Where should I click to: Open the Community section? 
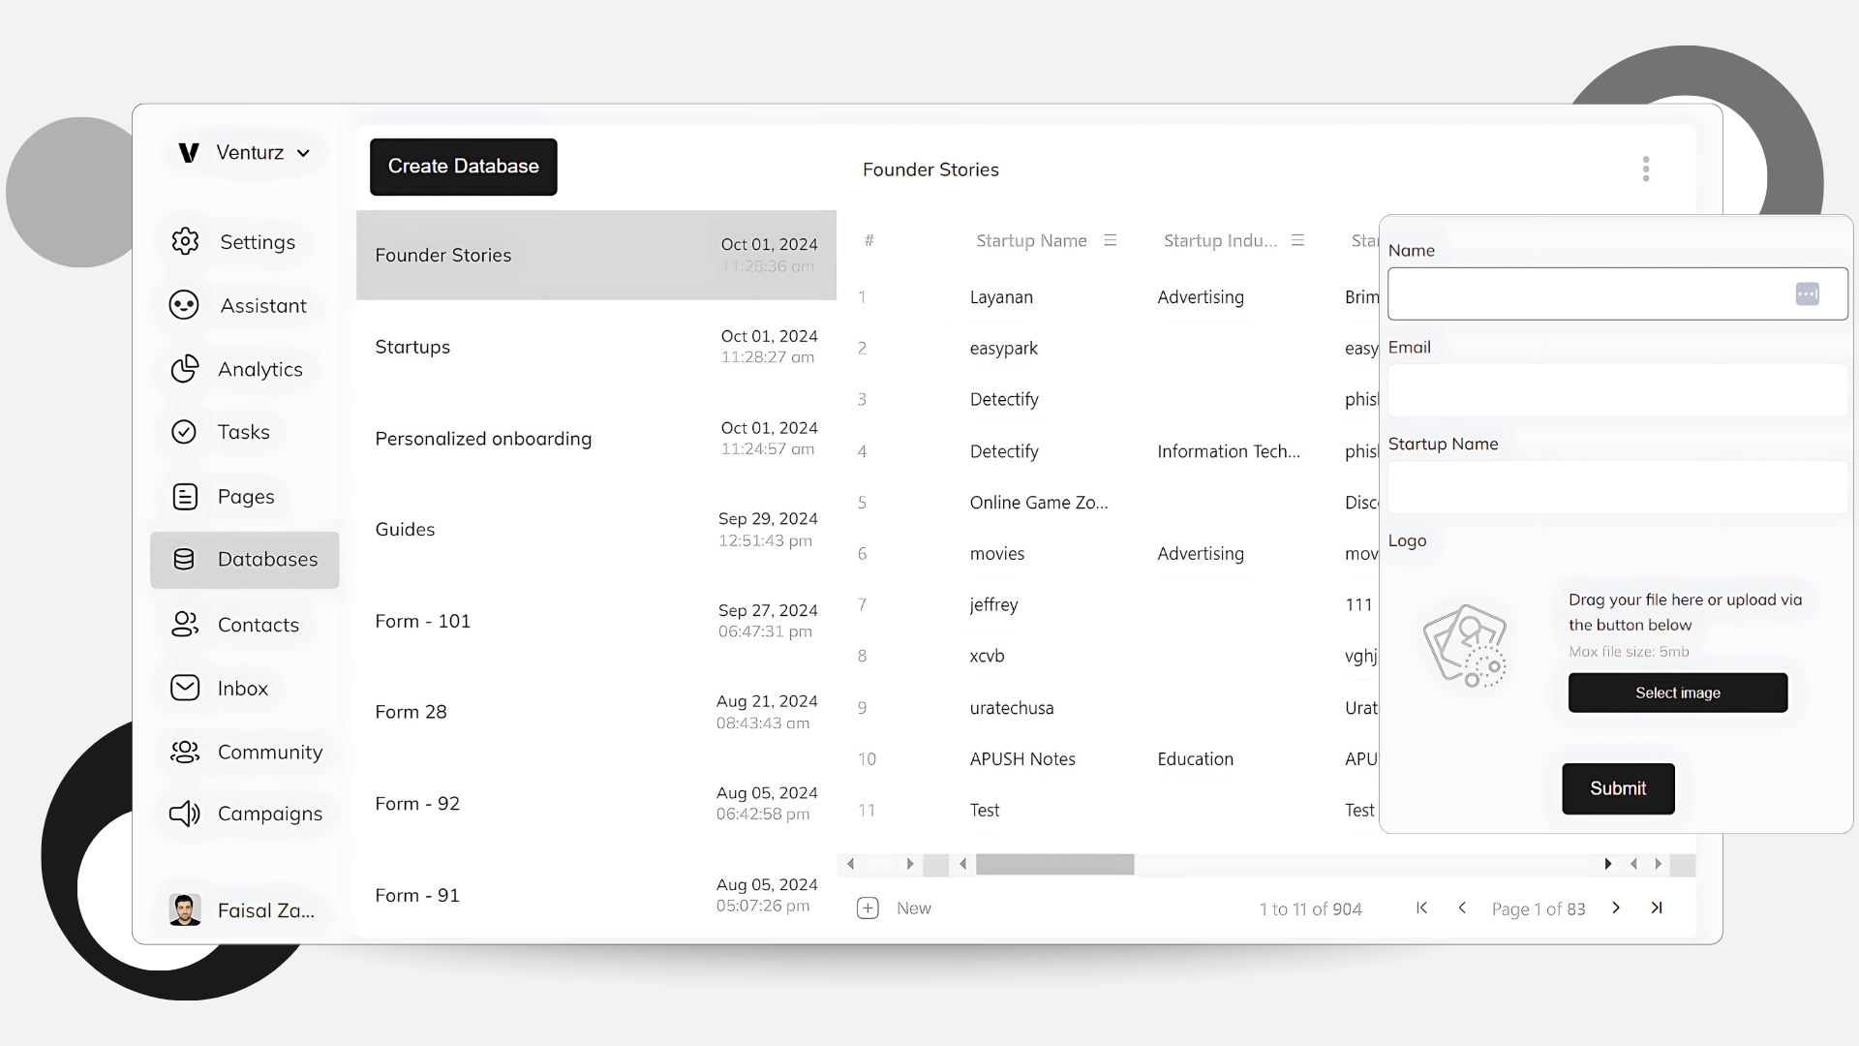[269, 752]
